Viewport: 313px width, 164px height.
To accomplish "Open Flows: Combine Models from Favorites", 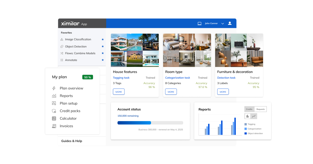I will (x=80, y=53).
